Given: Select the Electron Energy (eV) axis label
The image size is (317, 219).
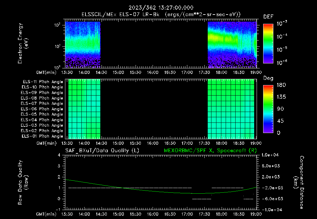Looking at the screenshot, I should pos(23,43).
